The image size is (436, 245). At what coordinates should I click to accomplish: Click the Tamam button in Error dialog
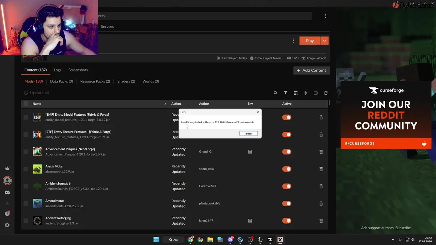pos(248,134)
